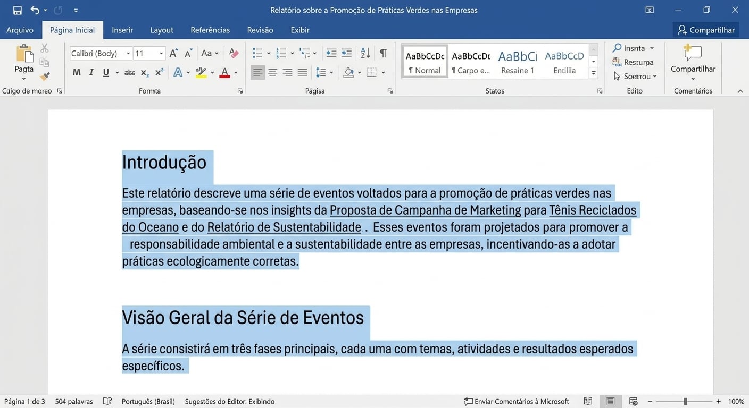This screenshot has width=749, height=408.
Task: Click the Decrease Indent icon
Action: tap(331, 53)
